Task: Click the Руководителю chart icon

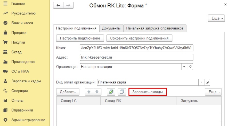Action: [5, 13]
